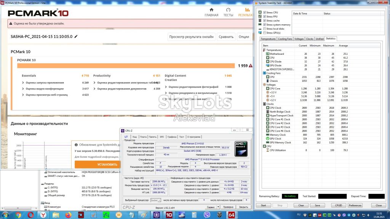390x219 pixels.
Task: Open the Память tab in CPU-Z
Action: 152,137
